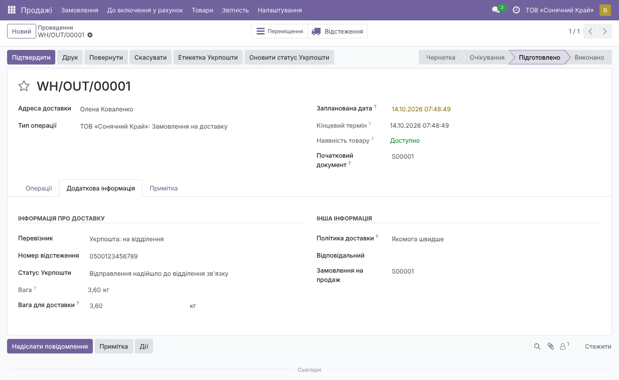Open Переміщення smart button

point(280,31)
